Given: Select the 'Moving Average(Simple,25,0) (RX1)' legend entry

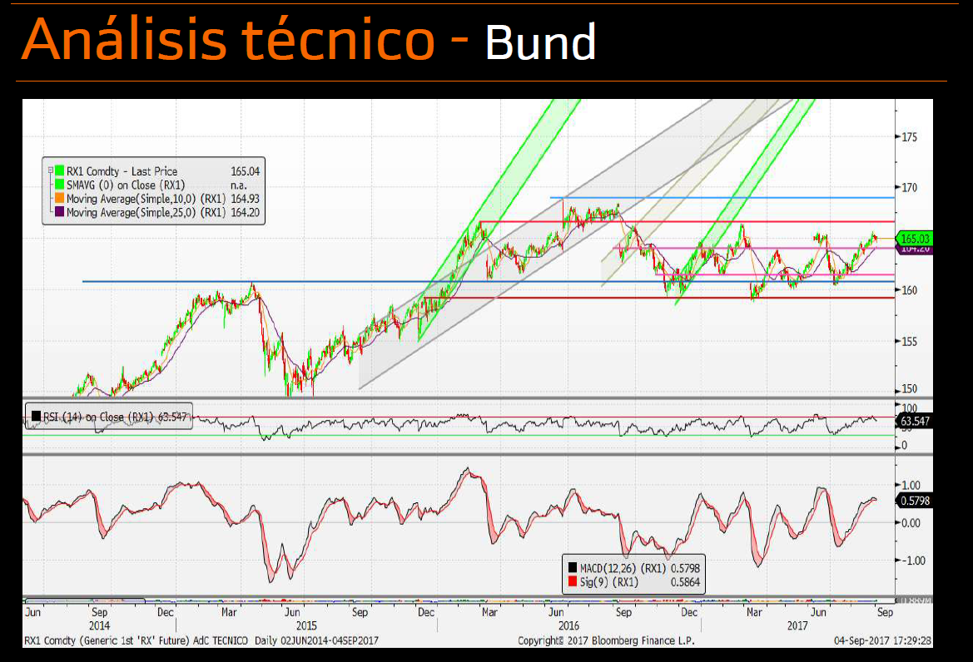Looking at the screenshot, I should pos(146,212).
